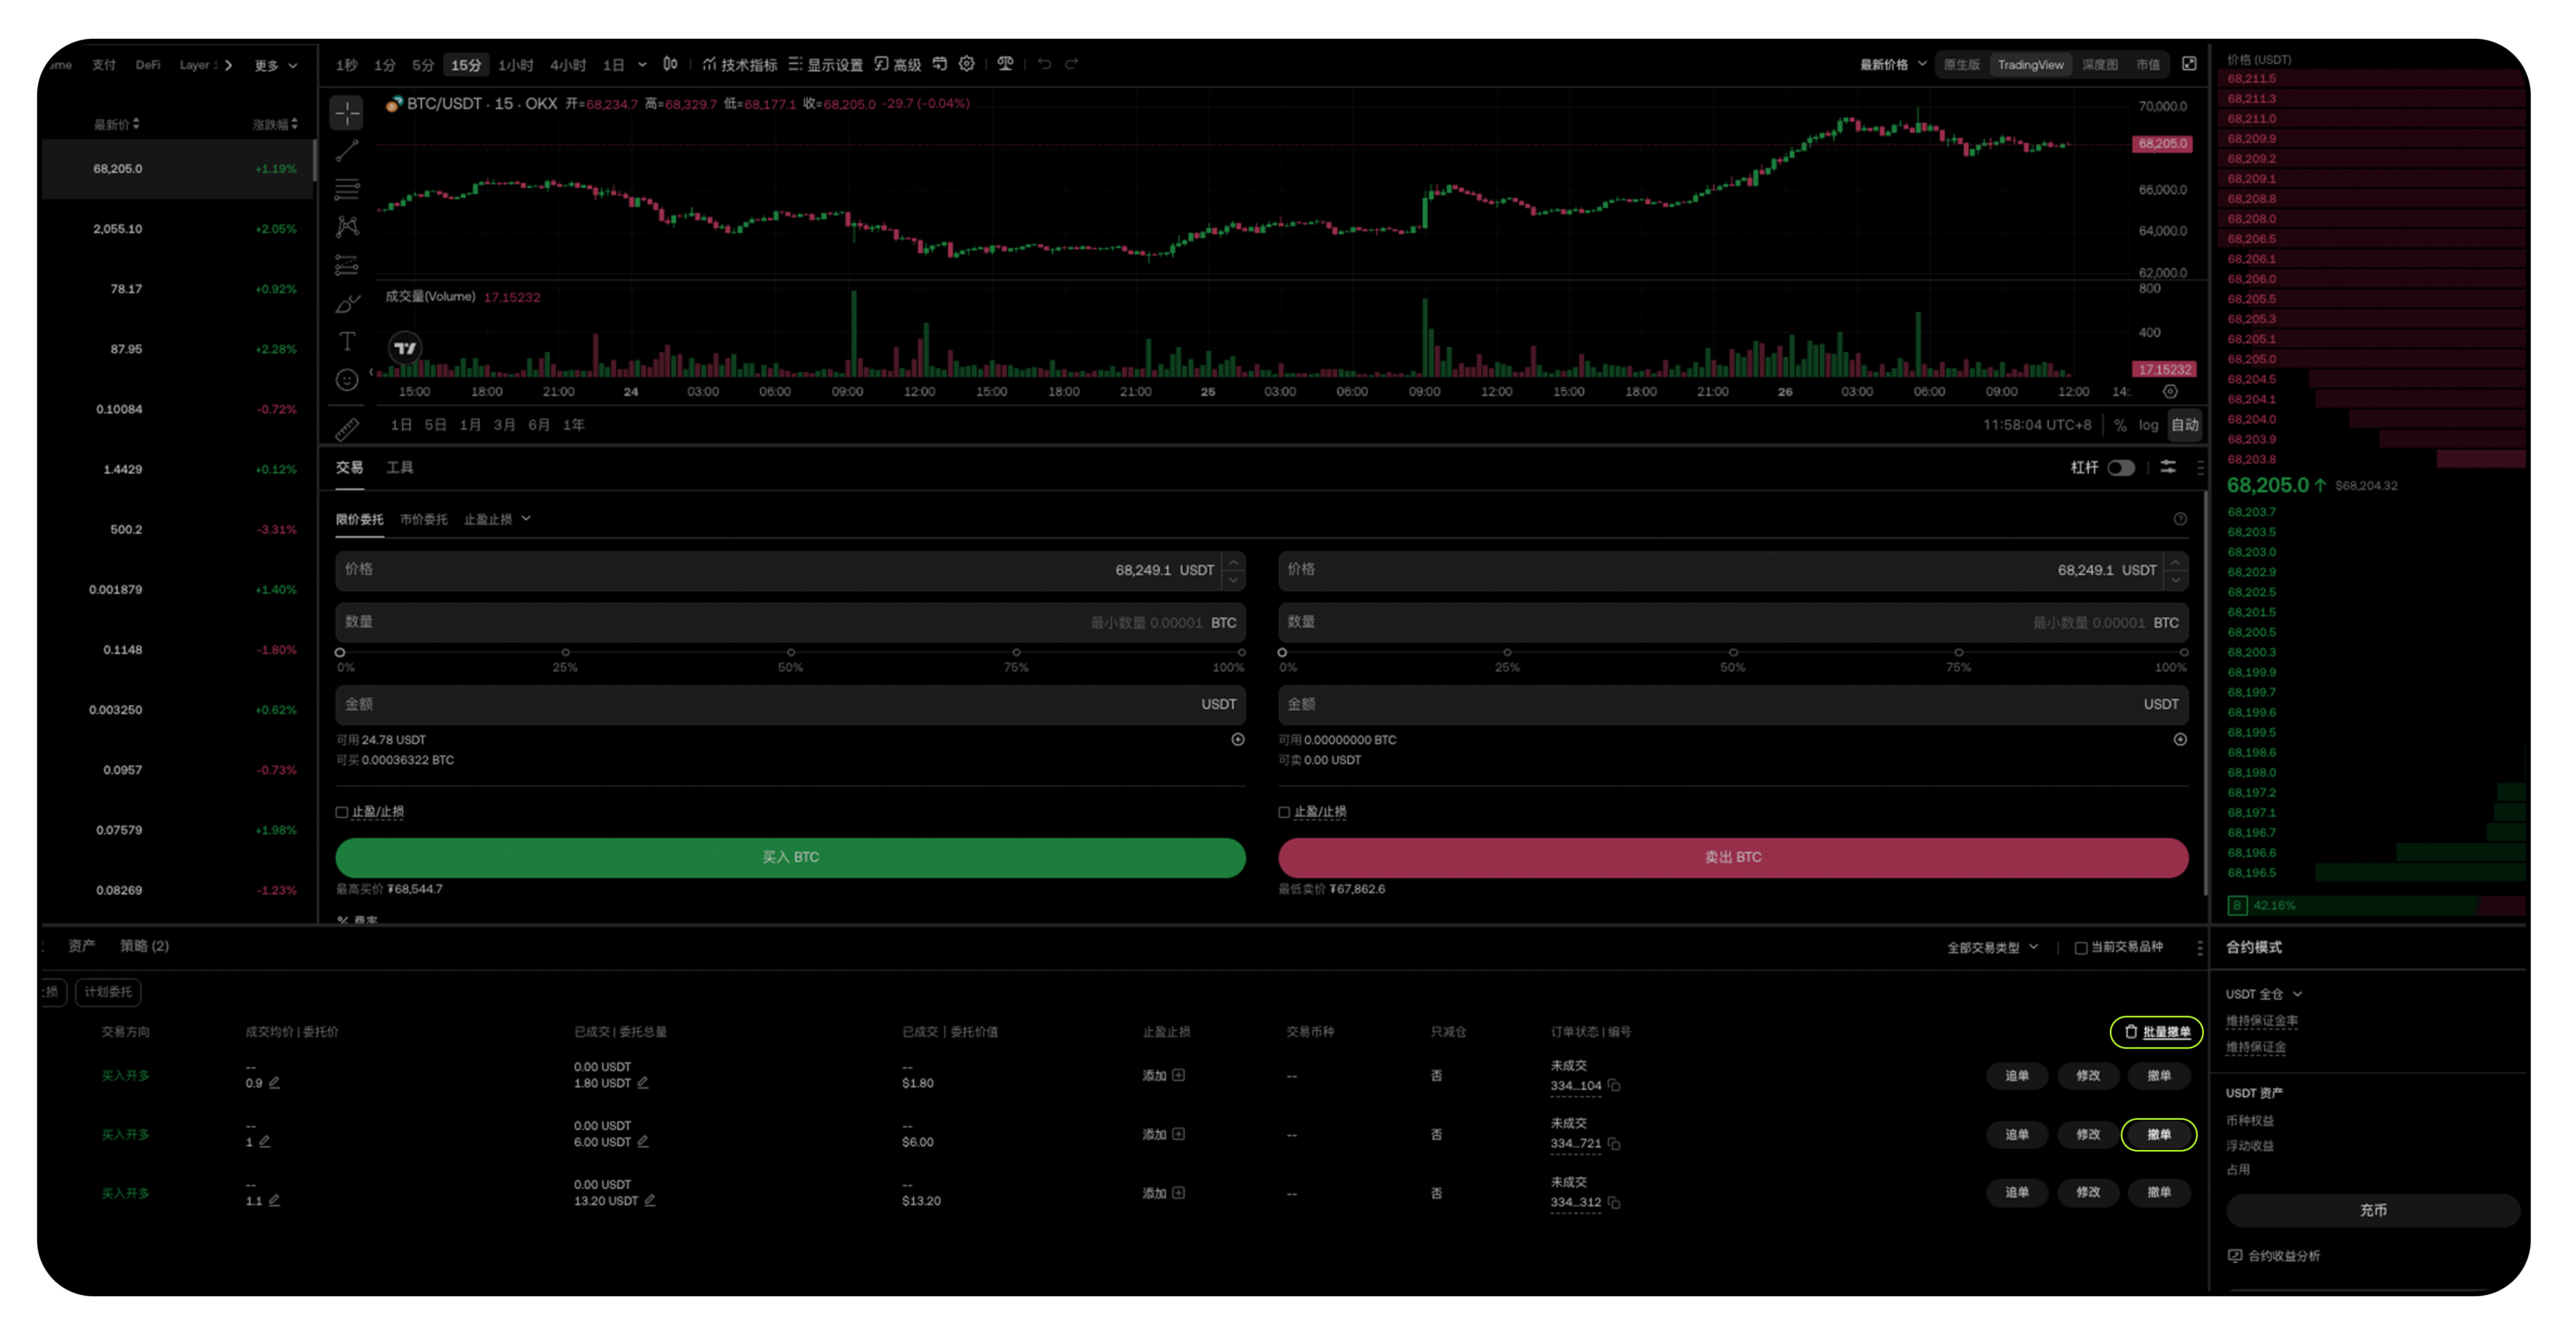Click batch cancel orders (批量撤单)
Viewport: 2576px width, 1335px height.
click(2157, 1032)
